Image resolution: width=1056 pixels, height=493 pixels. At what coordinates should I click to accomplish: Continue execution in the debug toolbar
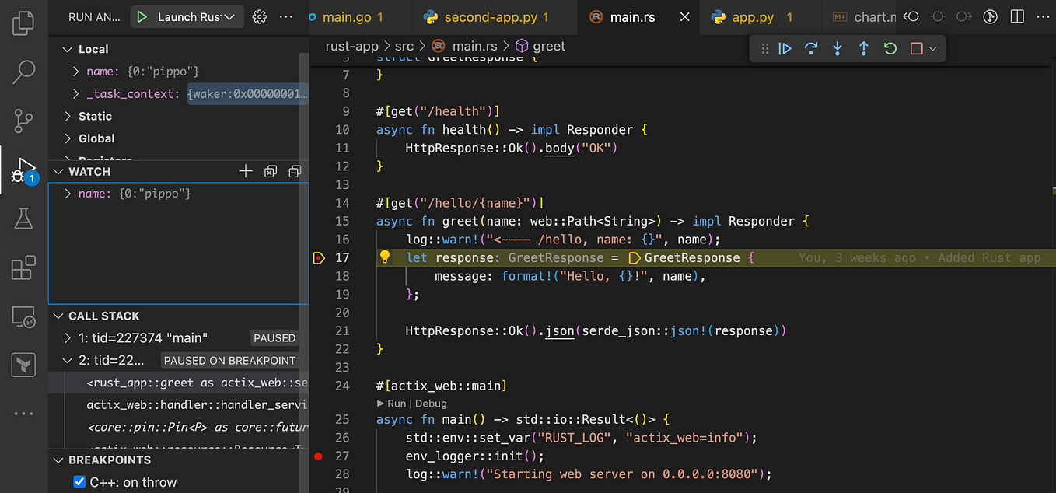pyautogui.click(x=785, y=47)
